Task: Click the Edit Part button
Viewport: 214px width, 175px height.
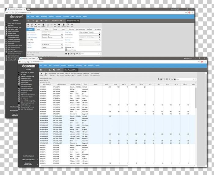Action: click(52, 75)
